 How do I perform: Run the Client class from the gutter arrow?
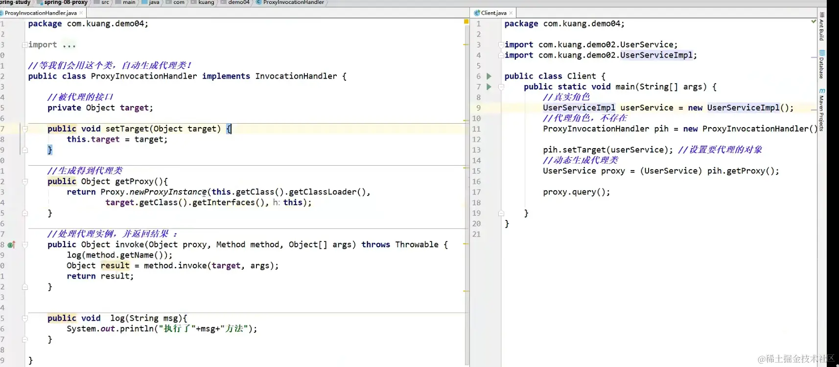point(489,76)
